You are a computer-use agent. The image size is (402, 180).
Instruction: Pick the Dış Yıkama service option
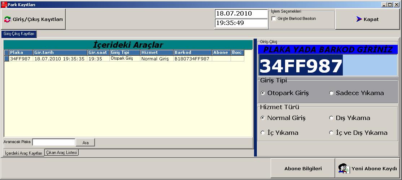coord(331,118)
